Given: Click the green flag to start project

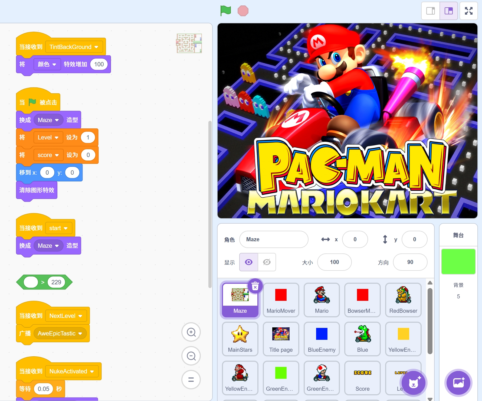Looking at the screenshot, I should pyautogui.click(x=225, y=11).
